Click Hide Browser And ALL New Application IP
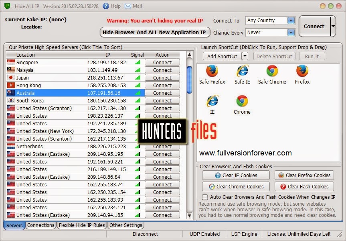This screenshot has width=346, height=241. coord(154,32)
